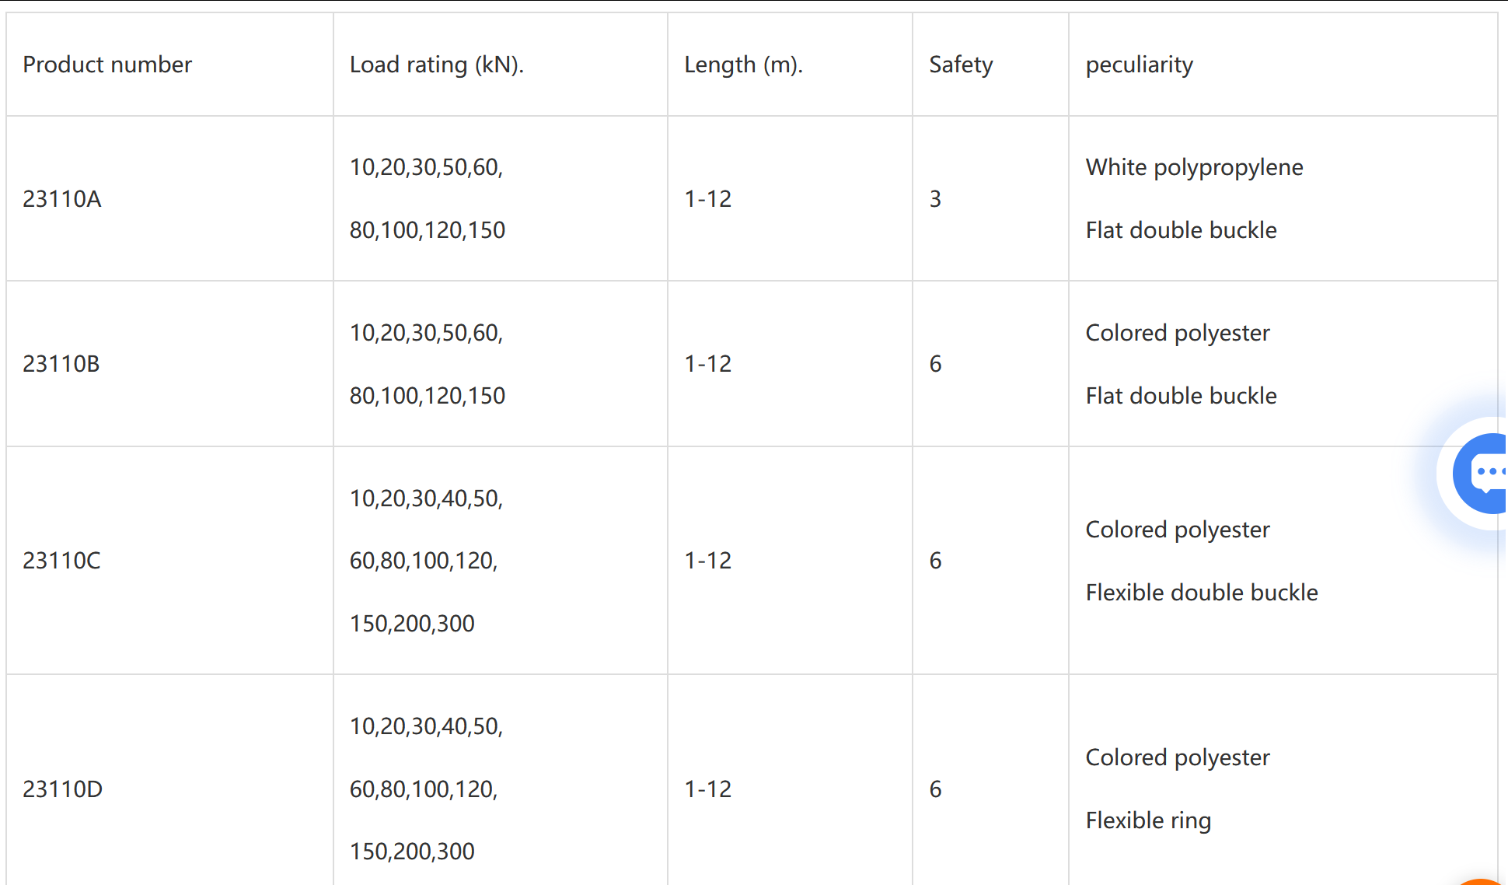Select product number 23110C cell

[x=61, y=561]
